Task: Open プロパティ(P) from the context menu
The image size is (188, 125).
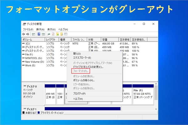Action: click(79, 94)
